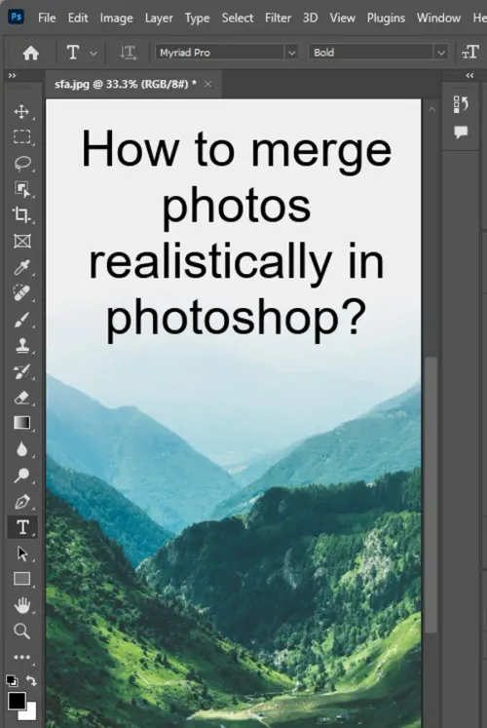Open the Image menu
The image size is (487, 728).
[117, 19]
